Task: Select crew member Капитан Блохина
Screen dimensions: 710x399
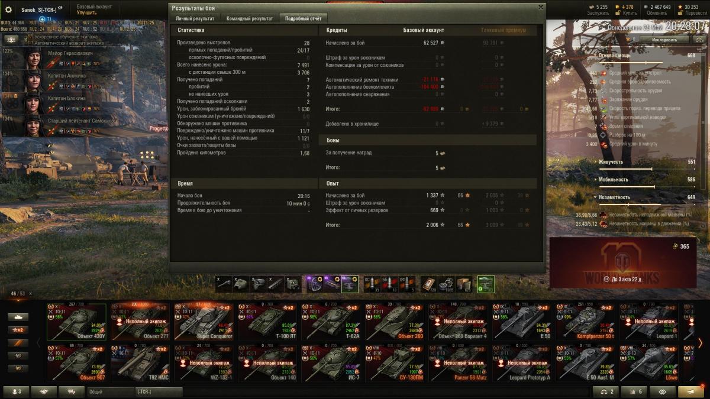Action: 85,103
